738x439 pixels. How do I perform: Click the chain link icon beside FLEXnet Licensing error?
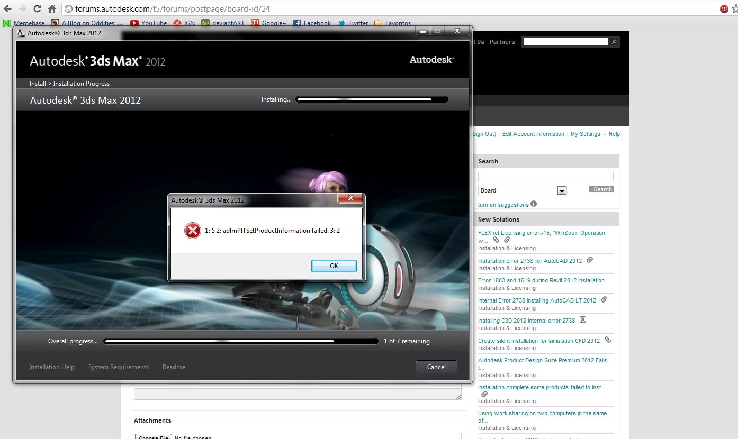point(496,240)
